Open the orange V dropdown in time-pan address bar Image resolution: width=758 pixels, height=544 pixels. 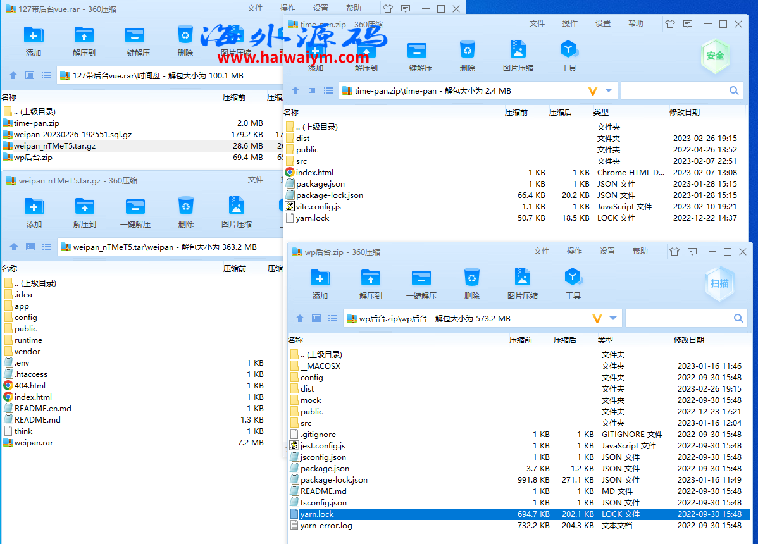(x=592, y=90)
